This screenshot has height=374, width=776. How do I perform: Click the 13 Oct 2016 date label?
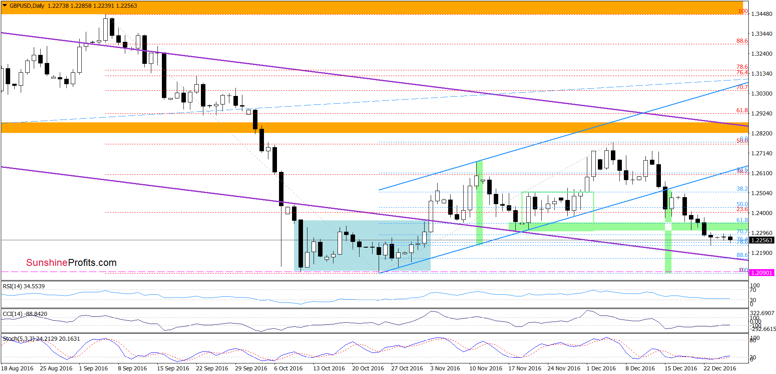point(329,368)
